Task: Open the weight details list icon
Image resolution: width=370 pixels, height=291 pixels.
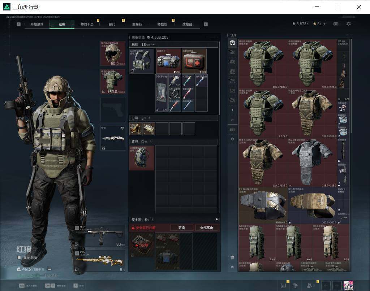Action: point(49,269)
